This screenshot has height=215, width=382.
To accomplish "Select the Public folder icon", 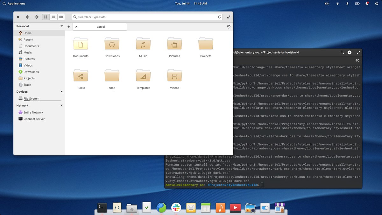I will point(81,75).
